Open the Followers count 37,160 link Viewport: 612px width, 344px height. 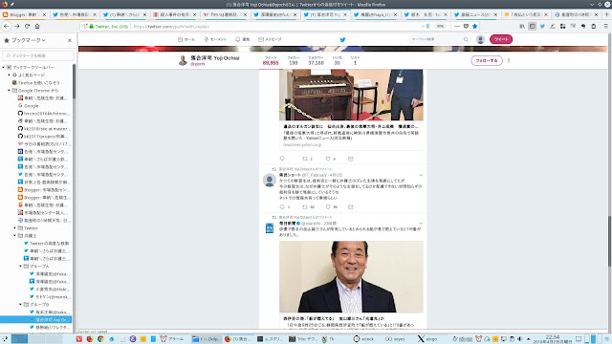click(316, 60)
